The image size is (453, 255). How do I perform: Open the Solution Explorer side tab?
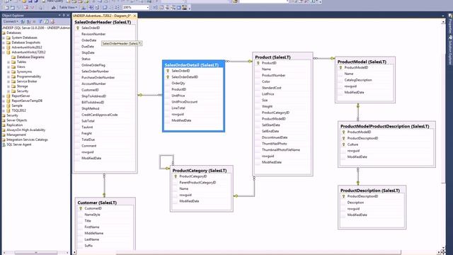click(450, 50)
